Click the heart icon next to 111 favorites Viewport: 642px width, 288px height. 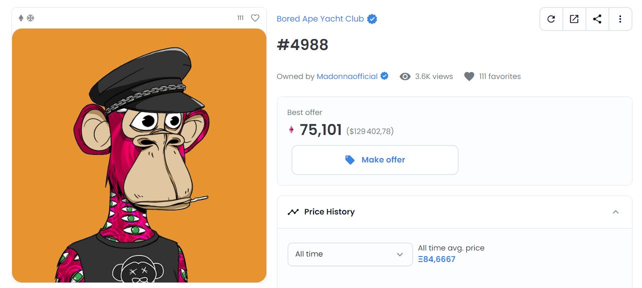(x=469, y=76)
